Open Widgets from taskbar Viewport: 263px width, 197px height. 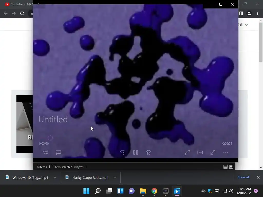(x=120, y=191)
